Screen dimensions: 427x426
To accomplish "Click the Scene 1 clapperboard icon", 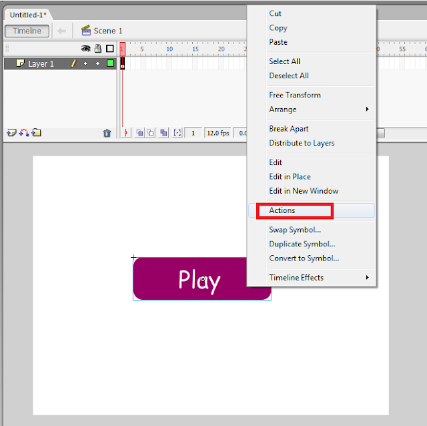I will tap(86, 30).
